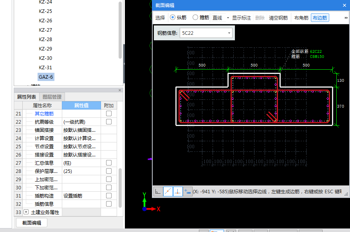This screenshot has width=350, height=232.
Task: Click the 设置插筋 value cell
Action: [81, 196]
